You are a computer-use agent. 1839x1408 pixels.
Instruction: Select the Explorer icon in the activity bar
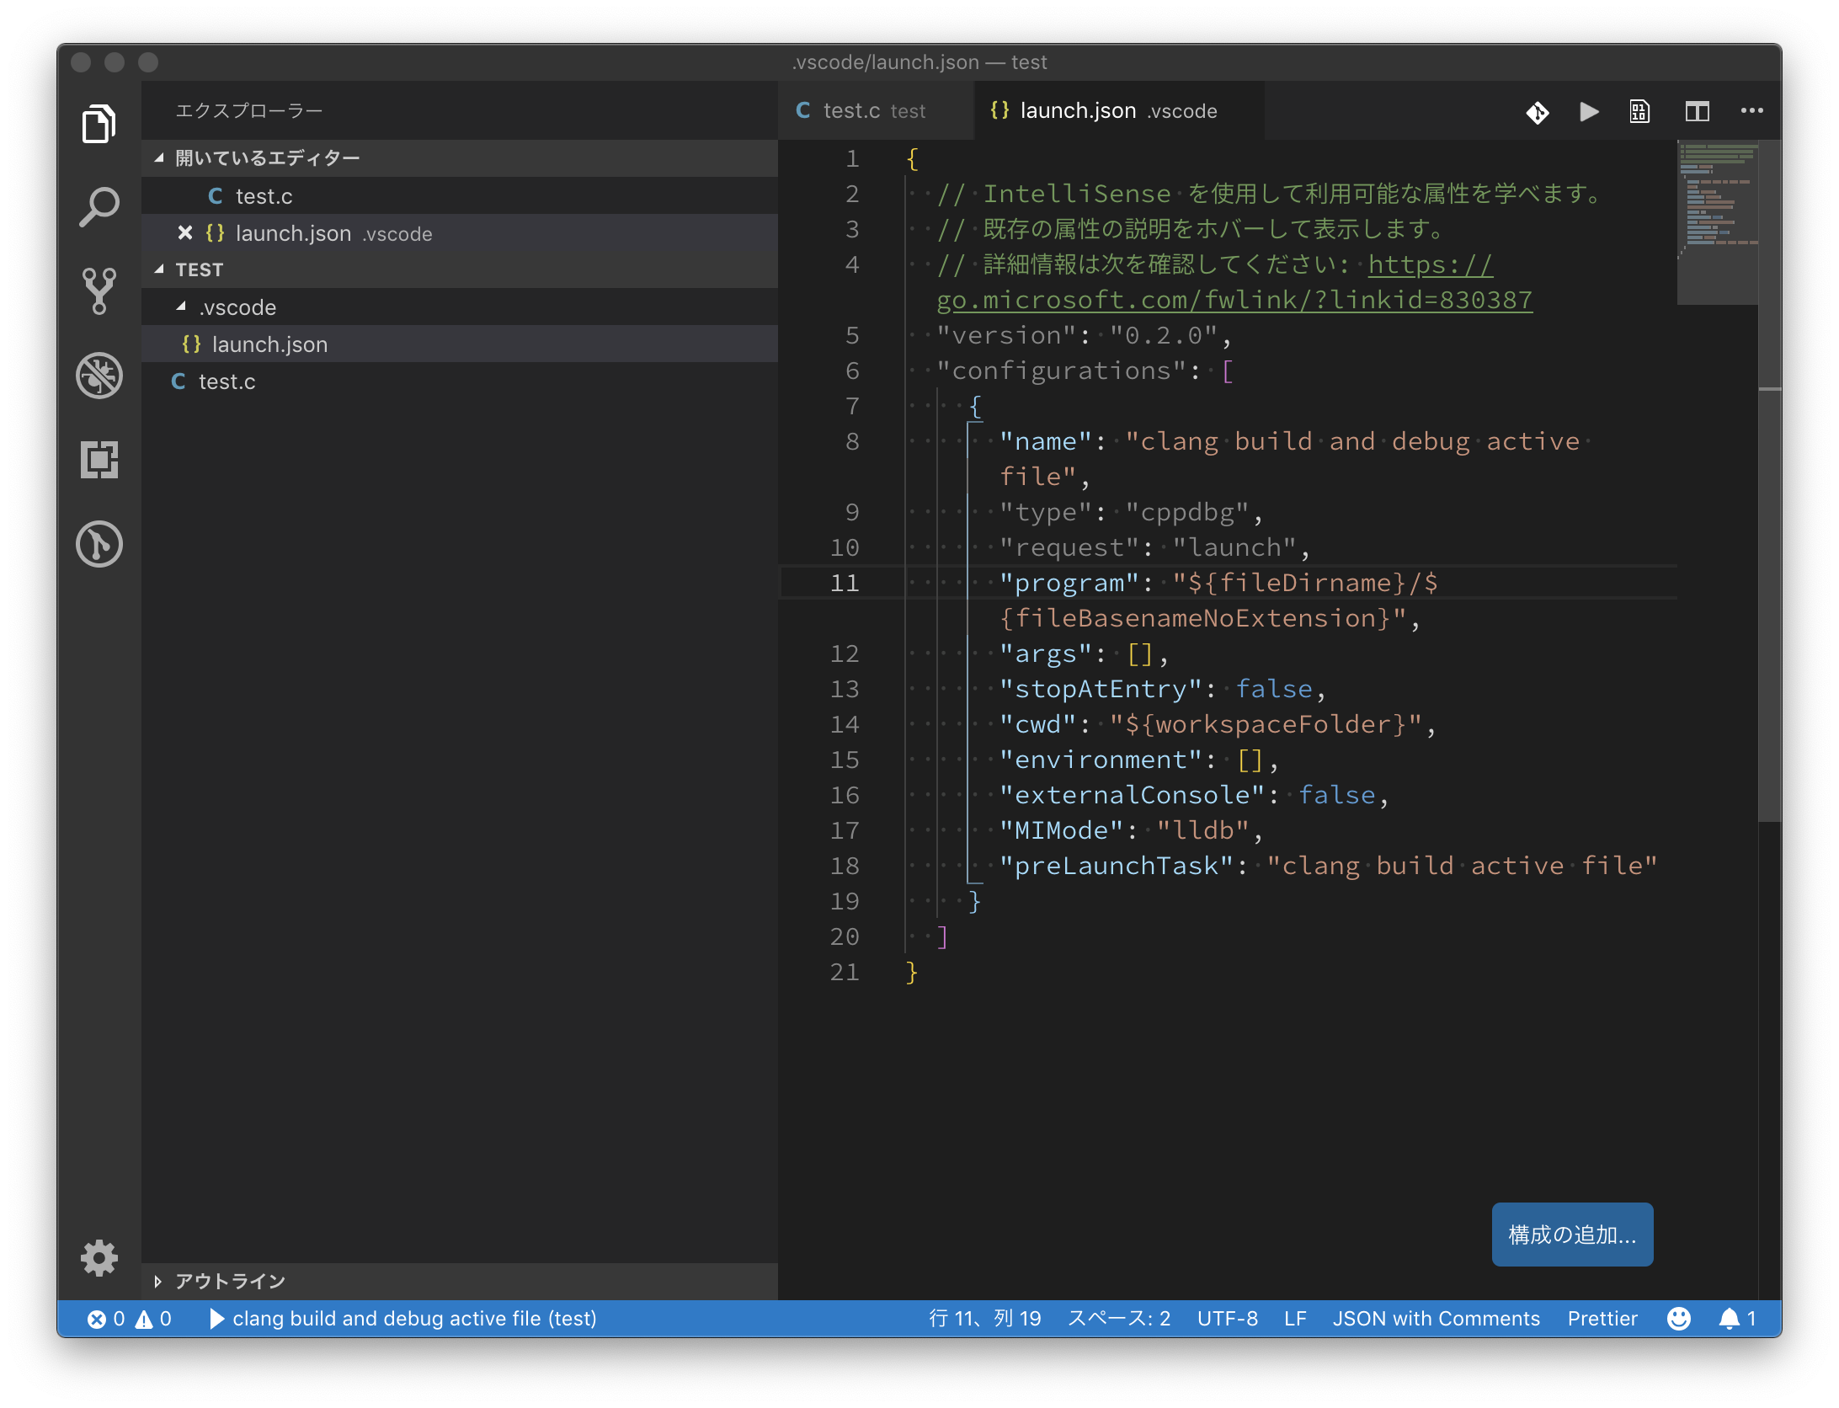coord(99,122)
